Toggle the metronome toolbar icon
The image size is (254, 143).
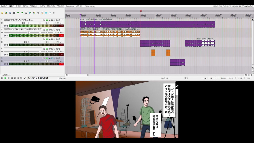pos(26,13)
